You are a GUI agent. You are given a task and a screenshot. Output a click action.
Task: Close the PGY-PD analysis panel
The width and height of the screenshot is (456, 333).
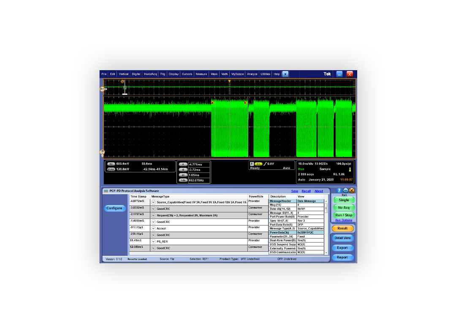(x=352, y=190)
